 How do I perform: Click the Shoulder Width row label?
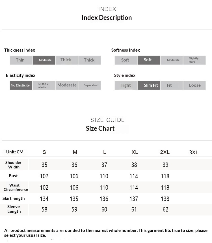[x=14, y=165]
